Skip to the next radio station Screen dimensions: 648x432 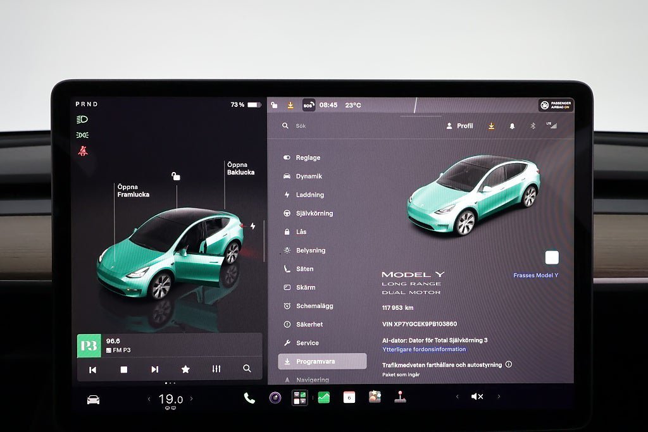154,369
